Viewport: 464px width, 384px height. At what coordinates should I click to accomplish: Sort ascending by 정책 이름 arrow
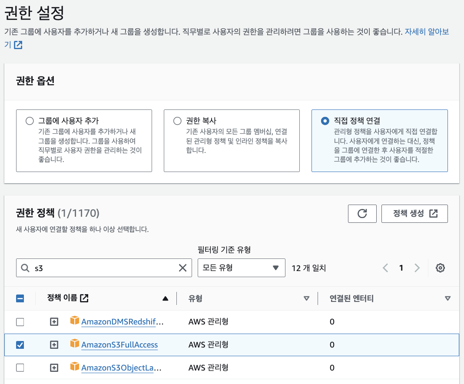point(166,298)
